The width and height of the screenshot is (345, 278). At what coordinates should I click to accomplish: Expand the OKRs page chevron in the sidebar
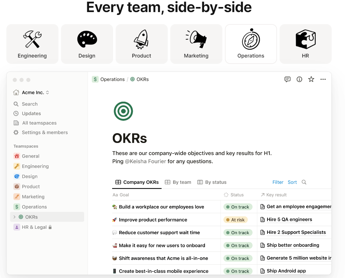(x=15, y=217)
